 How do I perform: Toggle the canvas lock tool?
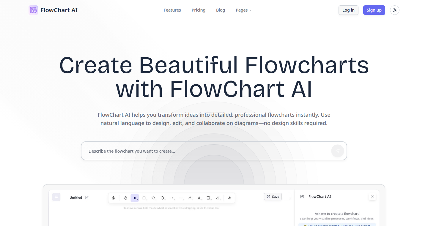(113, 198)
